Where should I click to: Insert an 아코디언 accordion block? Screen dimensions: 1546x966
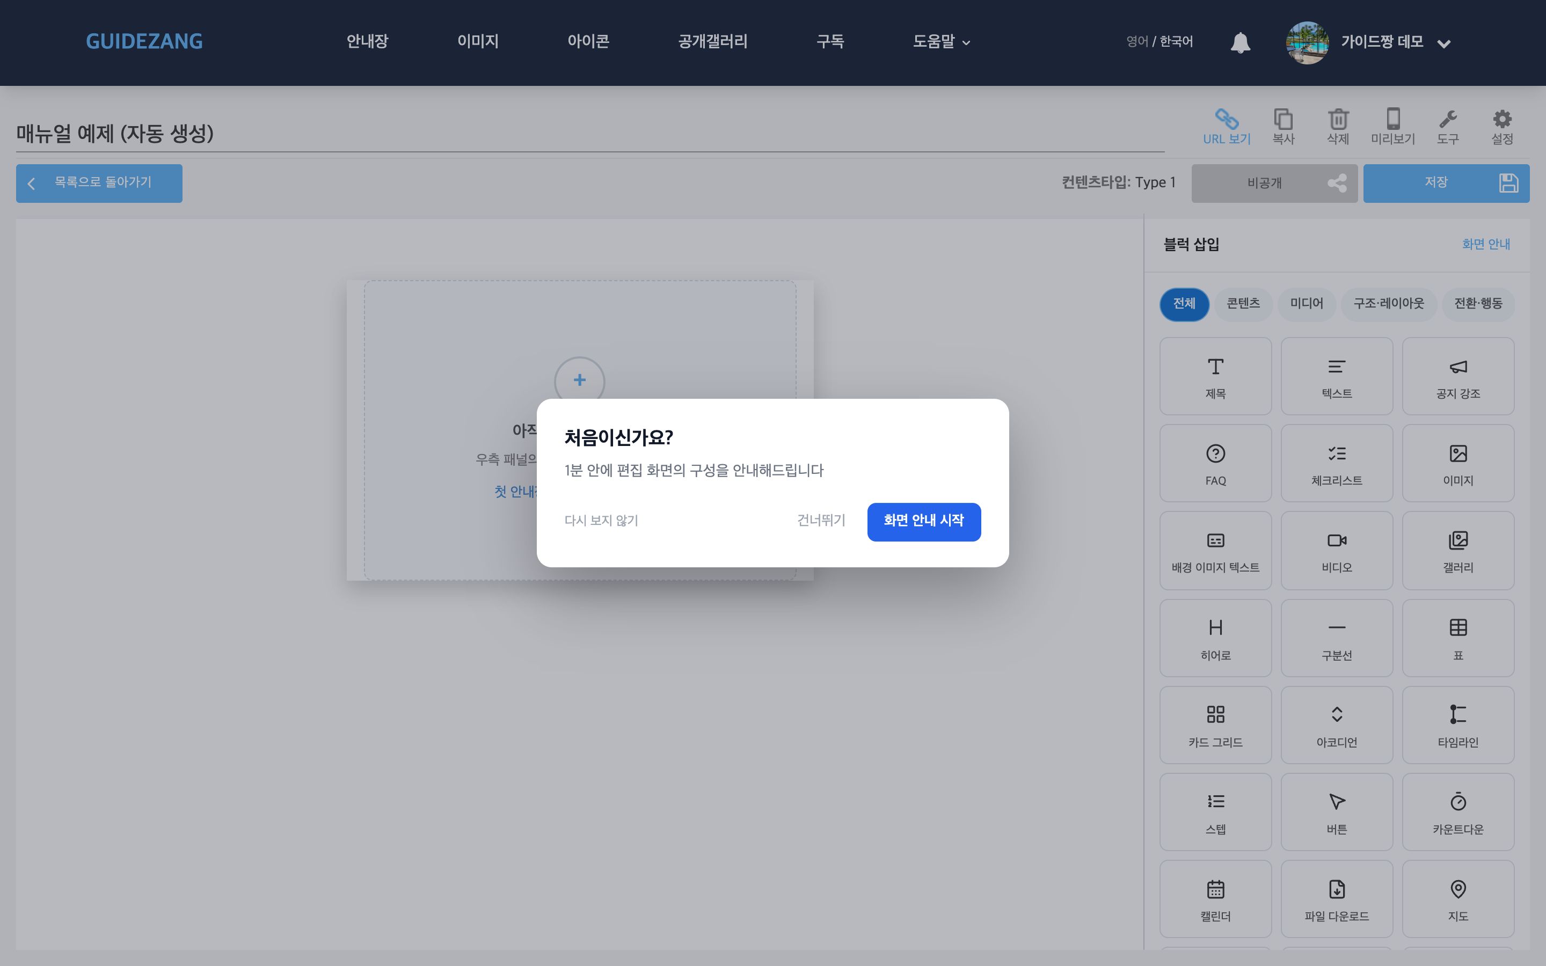tap(1337, 724)
